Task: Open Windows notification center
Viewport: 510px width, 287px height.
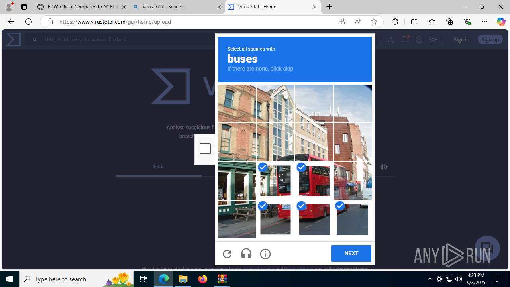Action: tap(497, 279)
